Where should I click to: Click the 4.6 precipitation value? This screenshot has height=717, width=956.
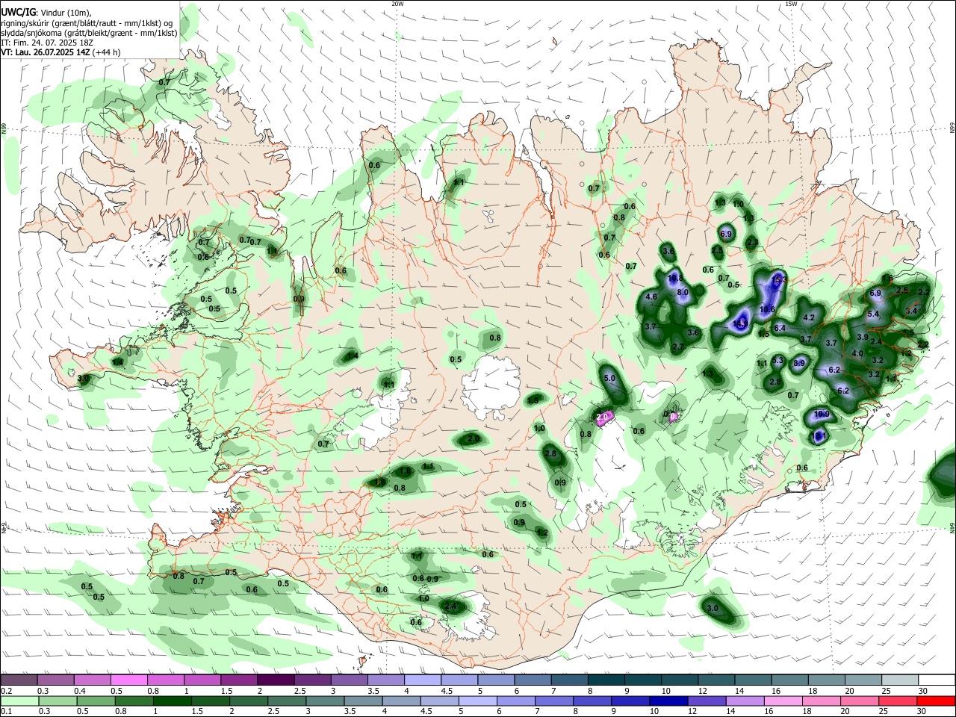point(651,297)
